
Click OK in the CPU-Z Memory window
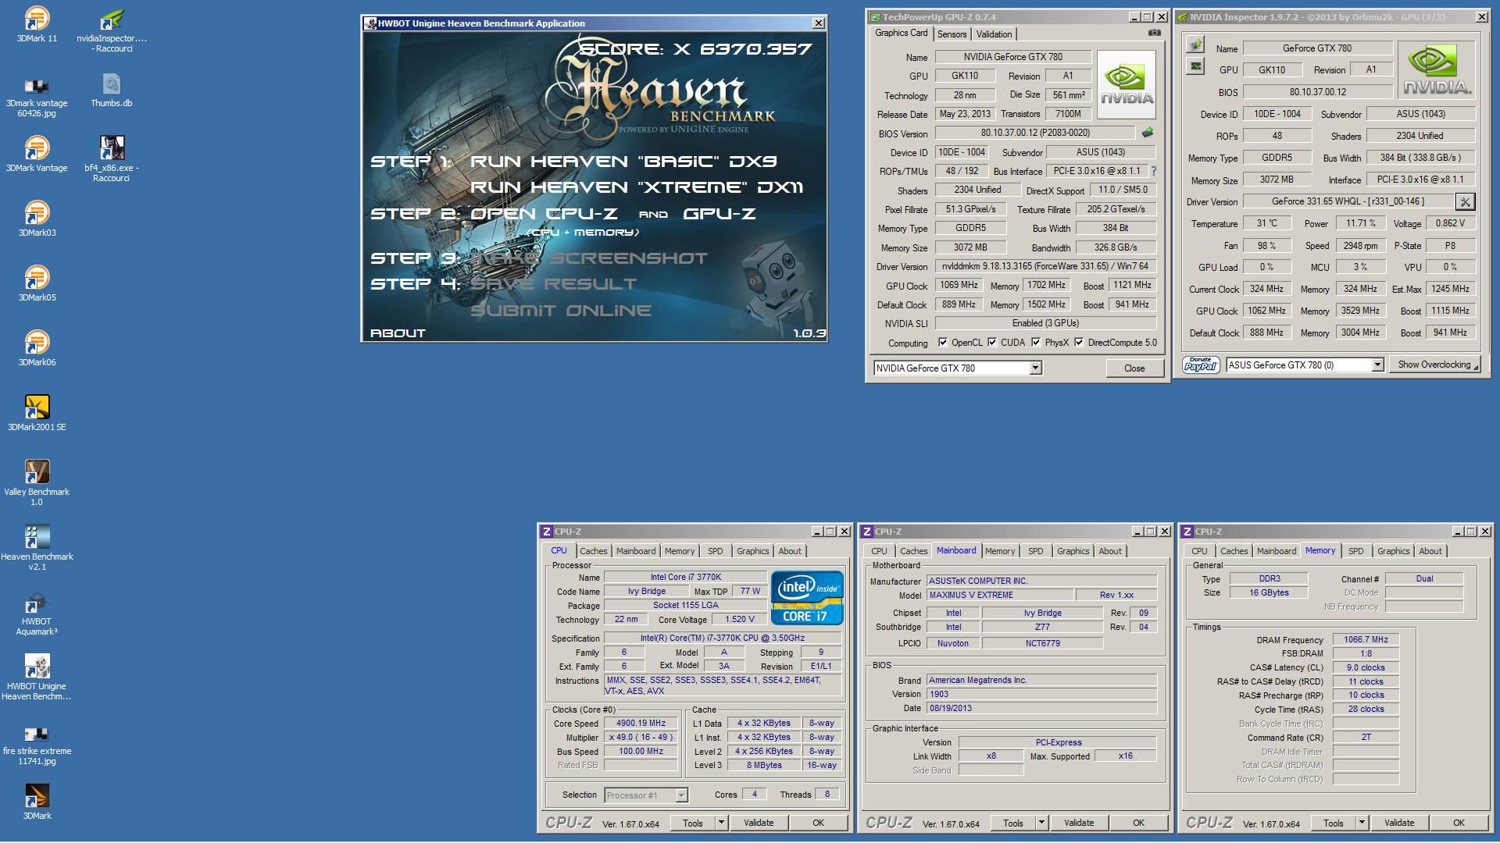[x=1459, y=823]
